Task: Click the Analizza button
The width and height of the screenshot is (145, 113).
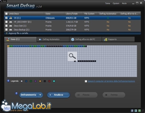Action: click(58, 95)
